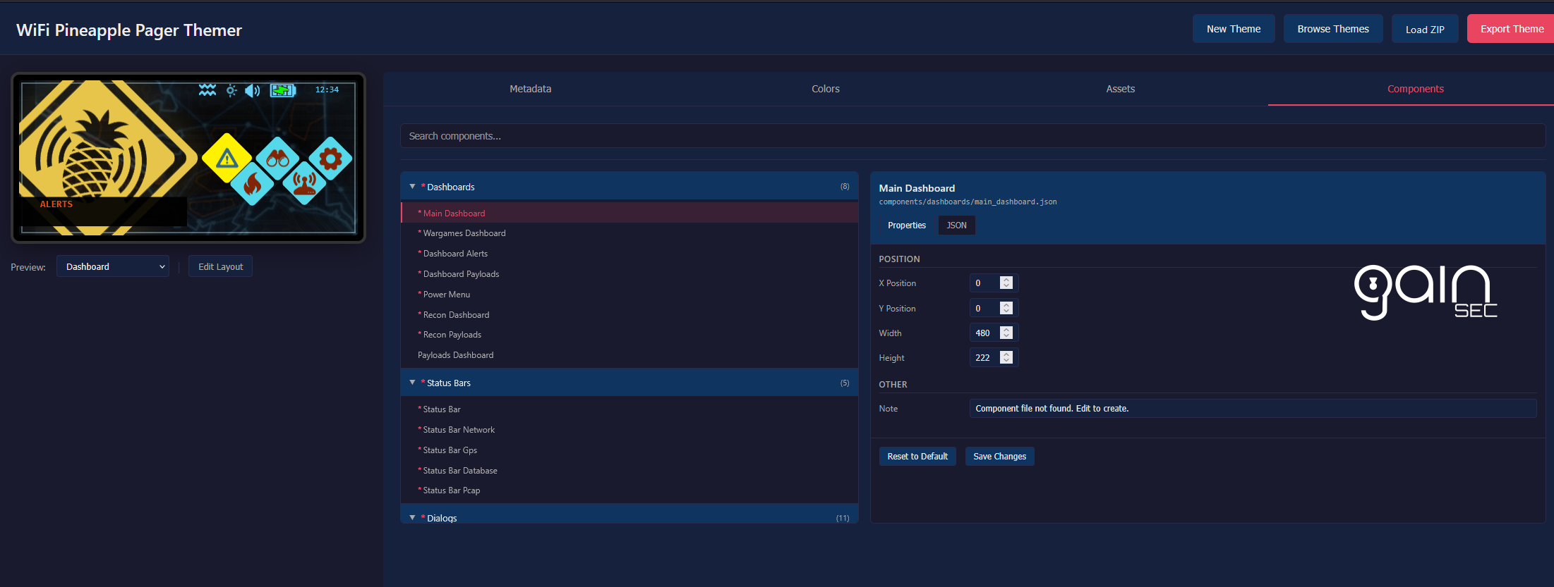Select Main Dashboard in the list
Image resolution: width=1554 pixels, height=587 pixels.
click(x=630, y=213)
